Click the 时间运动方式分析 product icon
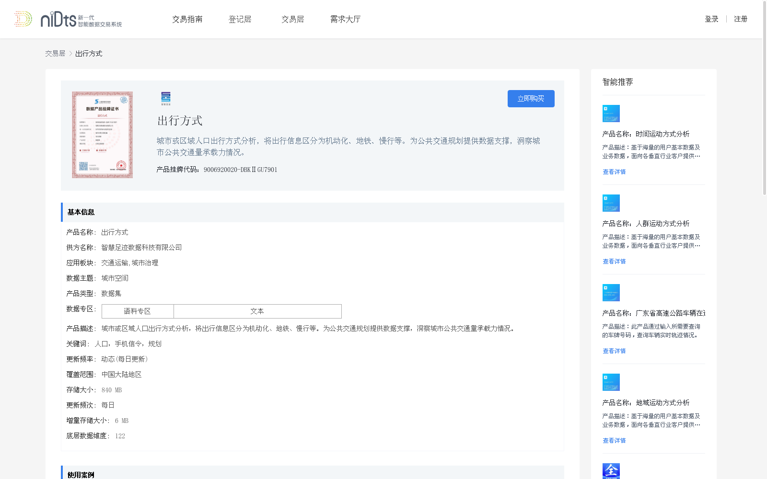The width and height of the screenshot is (767, 479). pos(611,114)
